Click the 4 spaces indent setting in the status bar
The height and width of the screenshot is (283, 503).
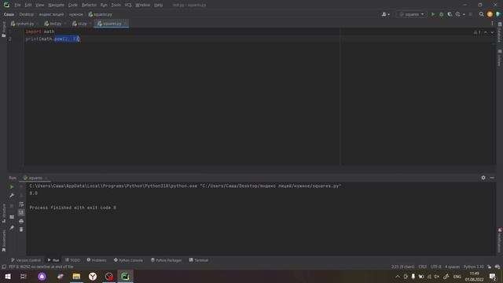[452, 267]
